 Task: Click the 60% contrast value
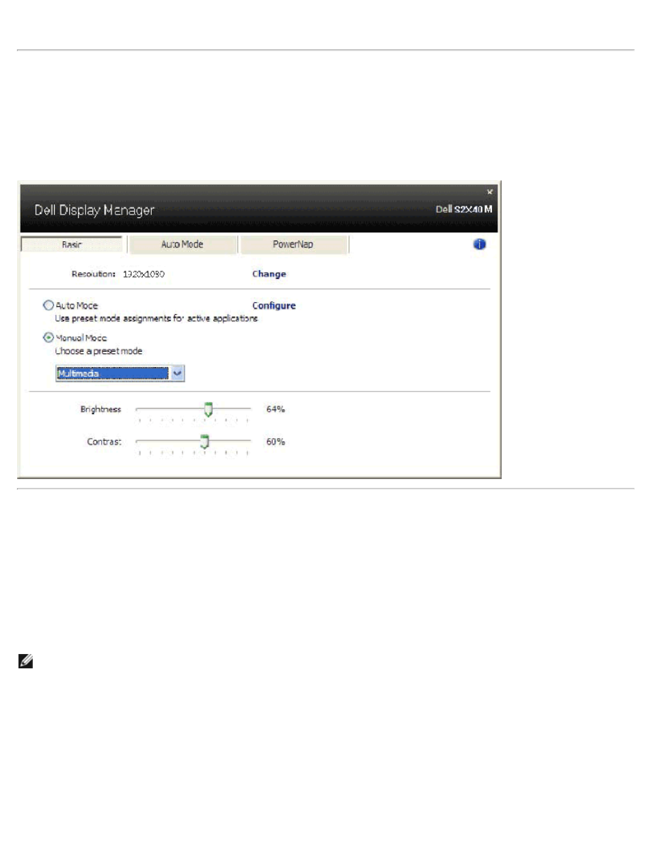coord(275,442)
